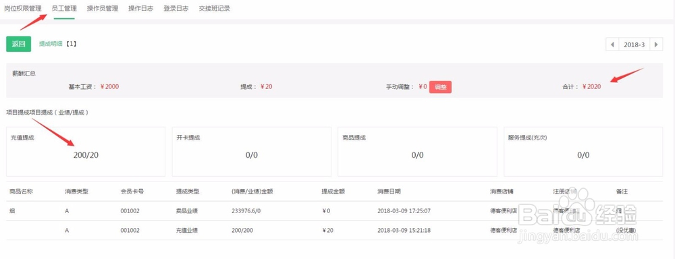Click 德客便利店 under 消费店铺 in 充值业绩 row
Screen dimensions: 675x259
pos(504,231)
